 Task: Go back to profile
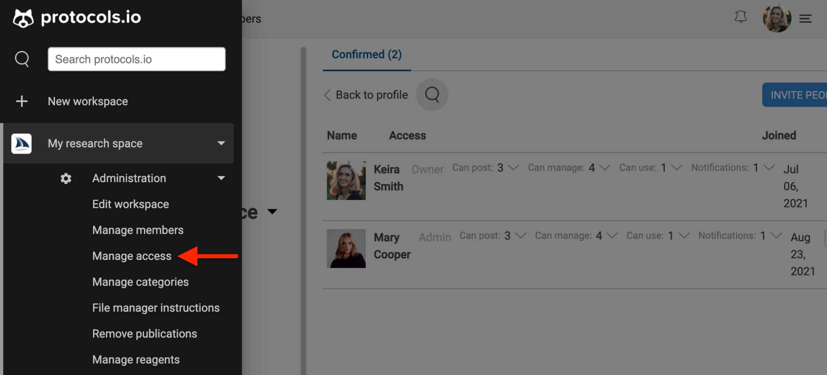pos(366,95)
